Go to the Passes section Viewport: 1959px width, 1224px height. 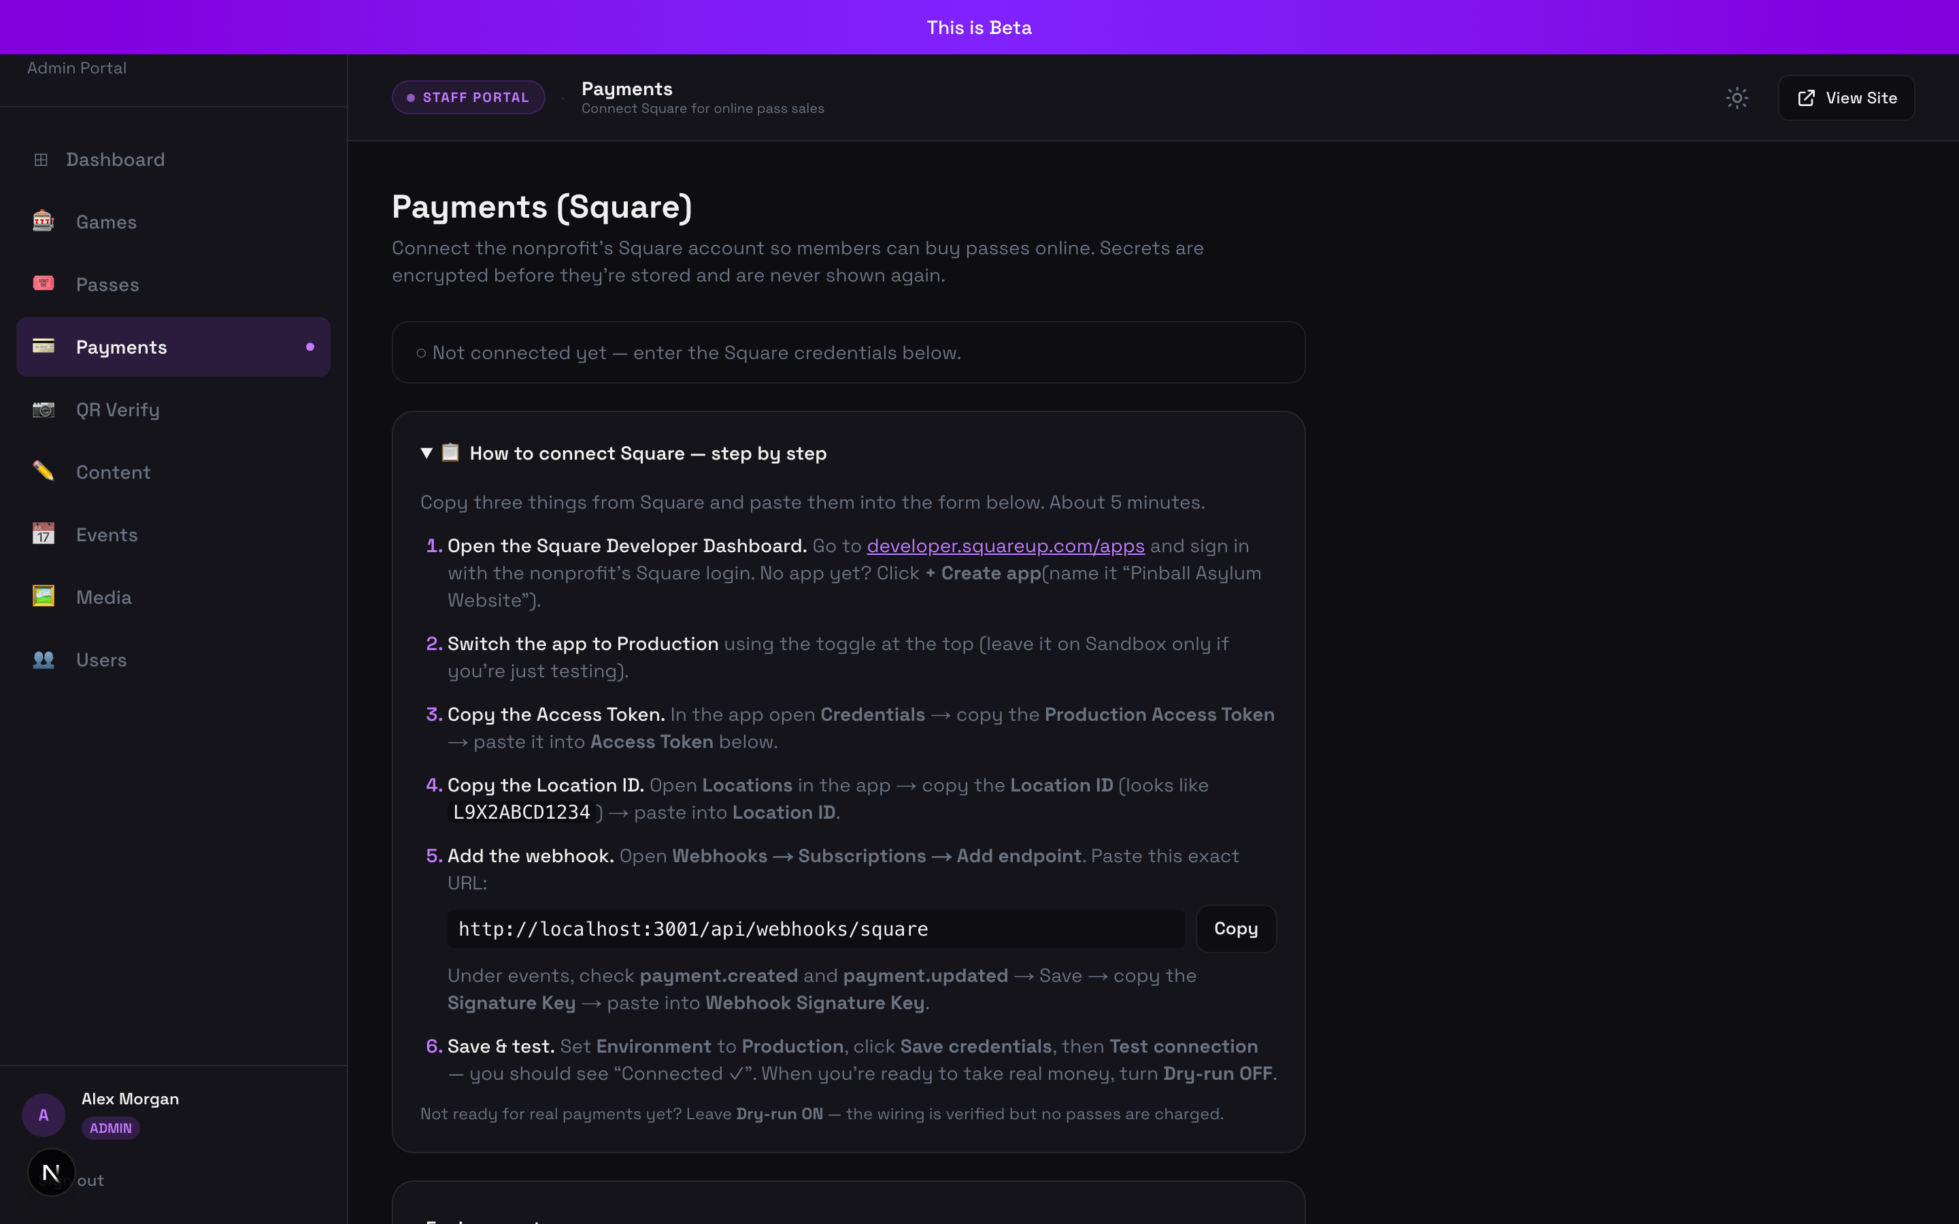[x=173, y=284]
